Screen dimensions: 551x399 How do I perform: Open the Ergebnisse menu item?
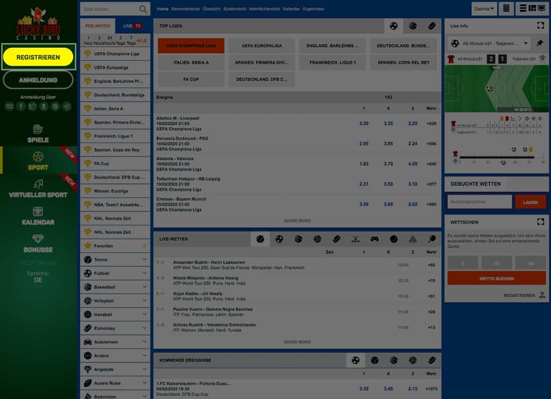tap(313, 9)
